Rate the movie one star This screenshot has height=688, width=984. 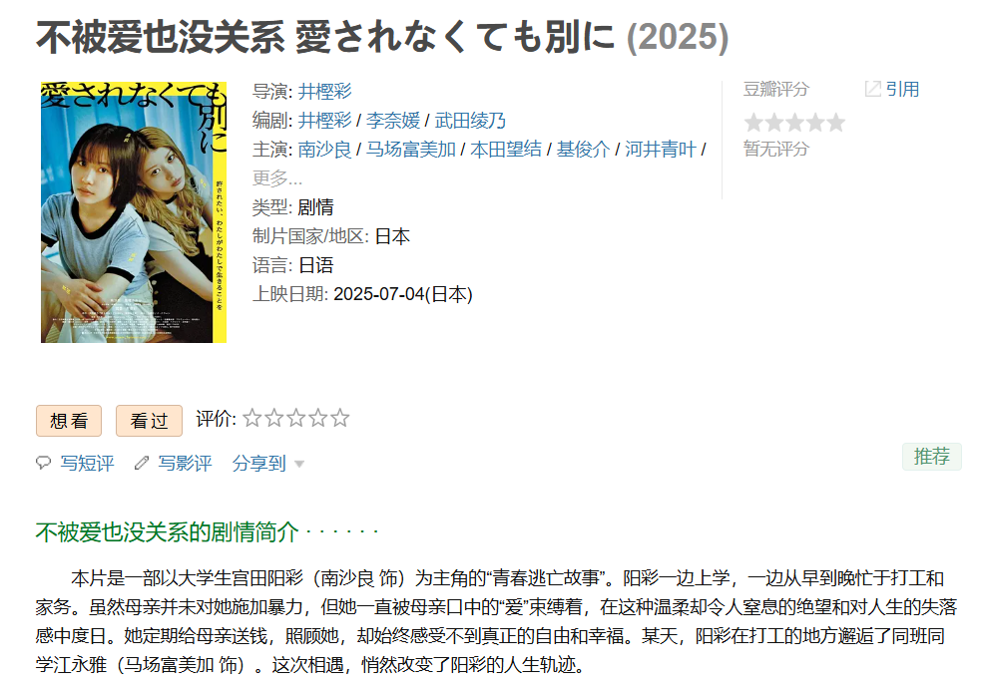[x=251, y=418]
